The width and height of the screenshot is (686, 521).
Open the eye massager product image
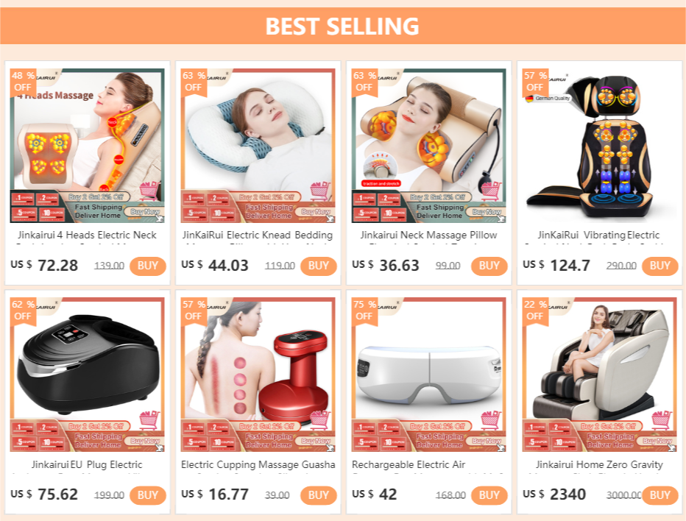click(x=428, y=375)
